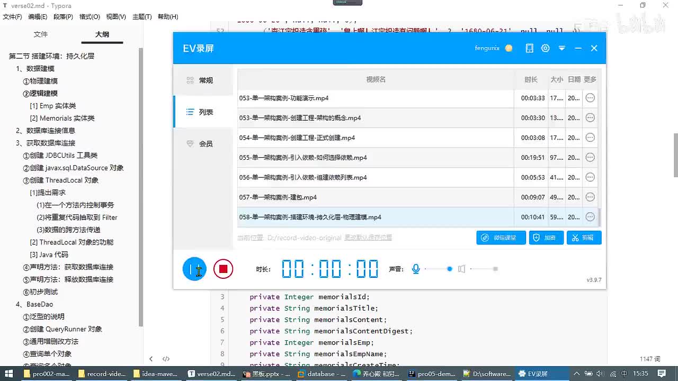678x381 pixels.
Task: Jump to outline item ②逻辑建模
Action: (40, 93)
